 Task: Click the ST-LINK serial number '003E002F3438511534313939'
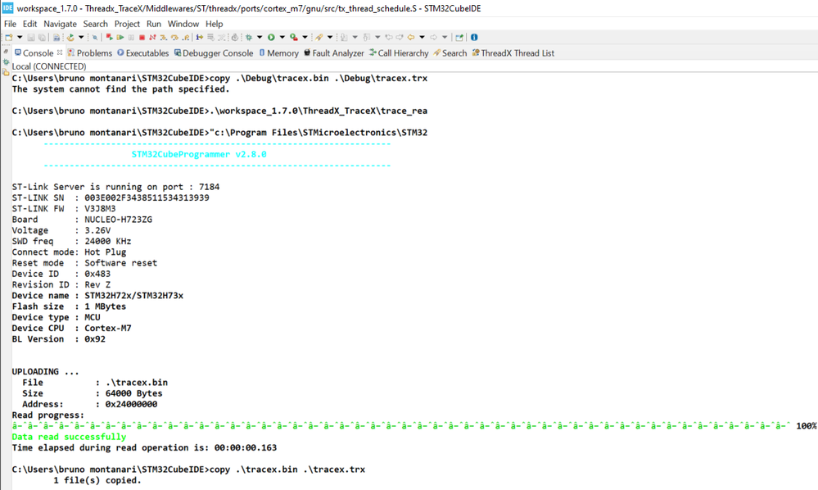pos(147,197)
